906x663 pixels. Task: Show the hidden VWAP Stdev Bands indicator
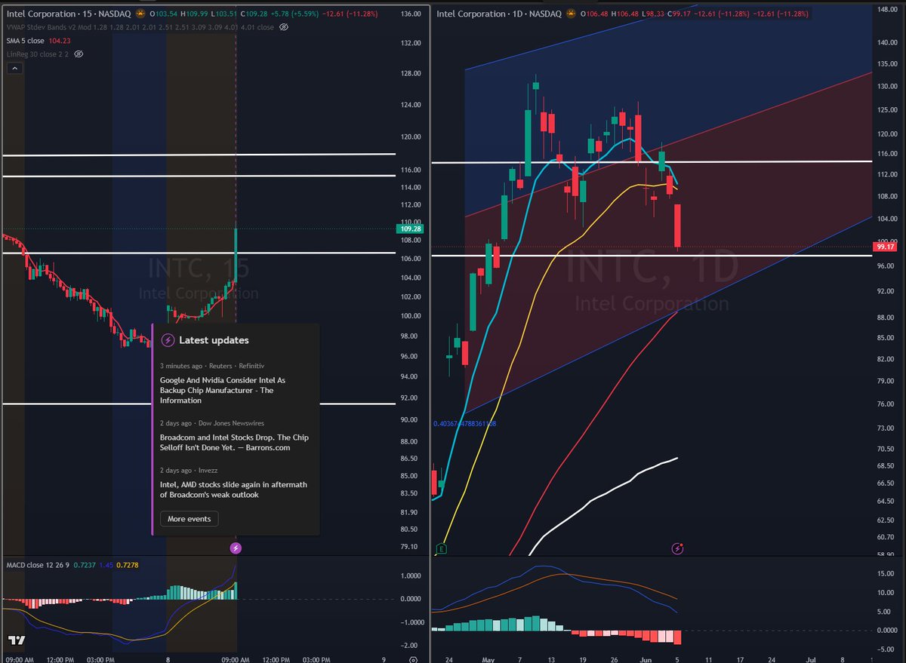tap(284, 26)
